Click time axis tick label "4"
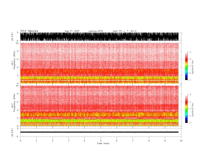 (x=84, y=141)
